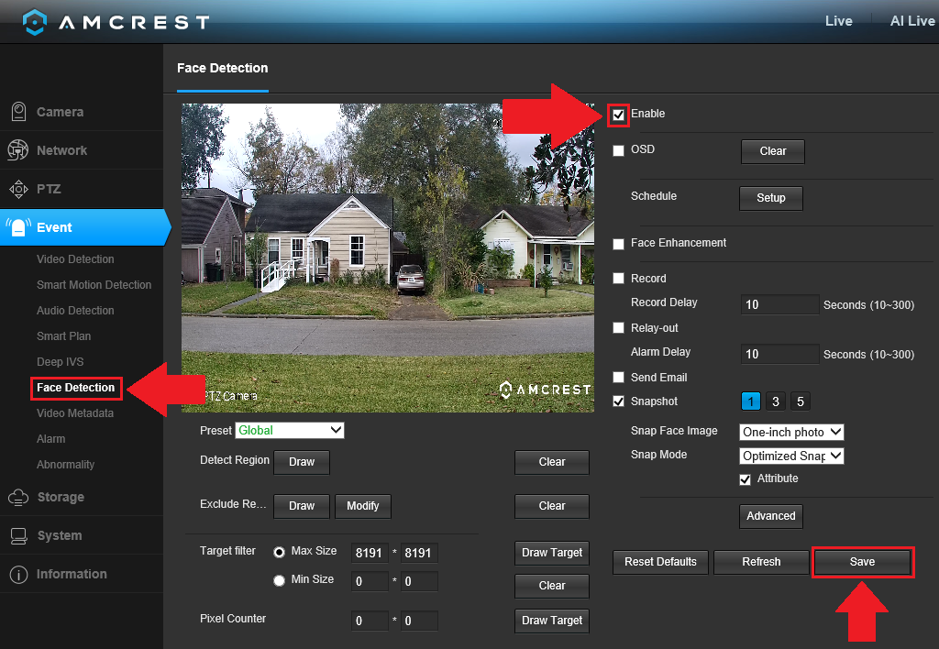The image size is (939, 649).
Task: Click the Network globe icon
Action: pos(18,150)
